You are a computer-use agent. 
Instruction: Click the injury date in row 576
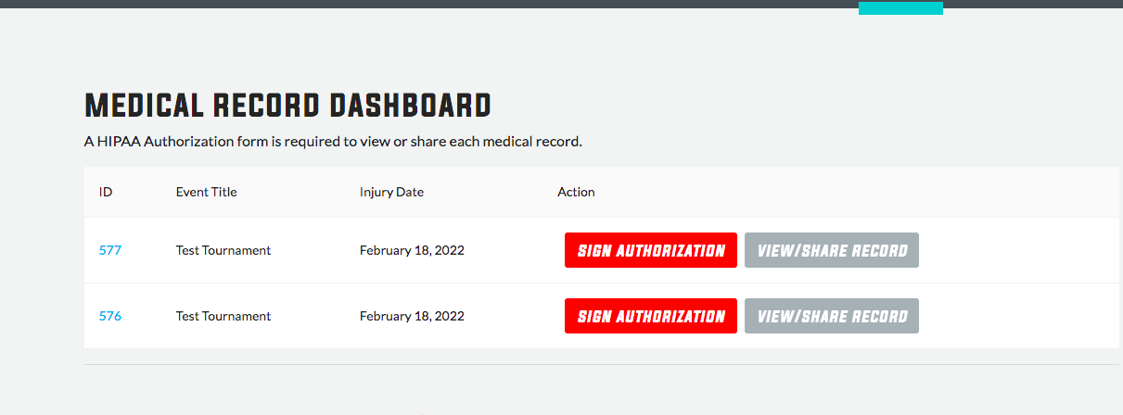pyautogui.click(x=412, y=316)
